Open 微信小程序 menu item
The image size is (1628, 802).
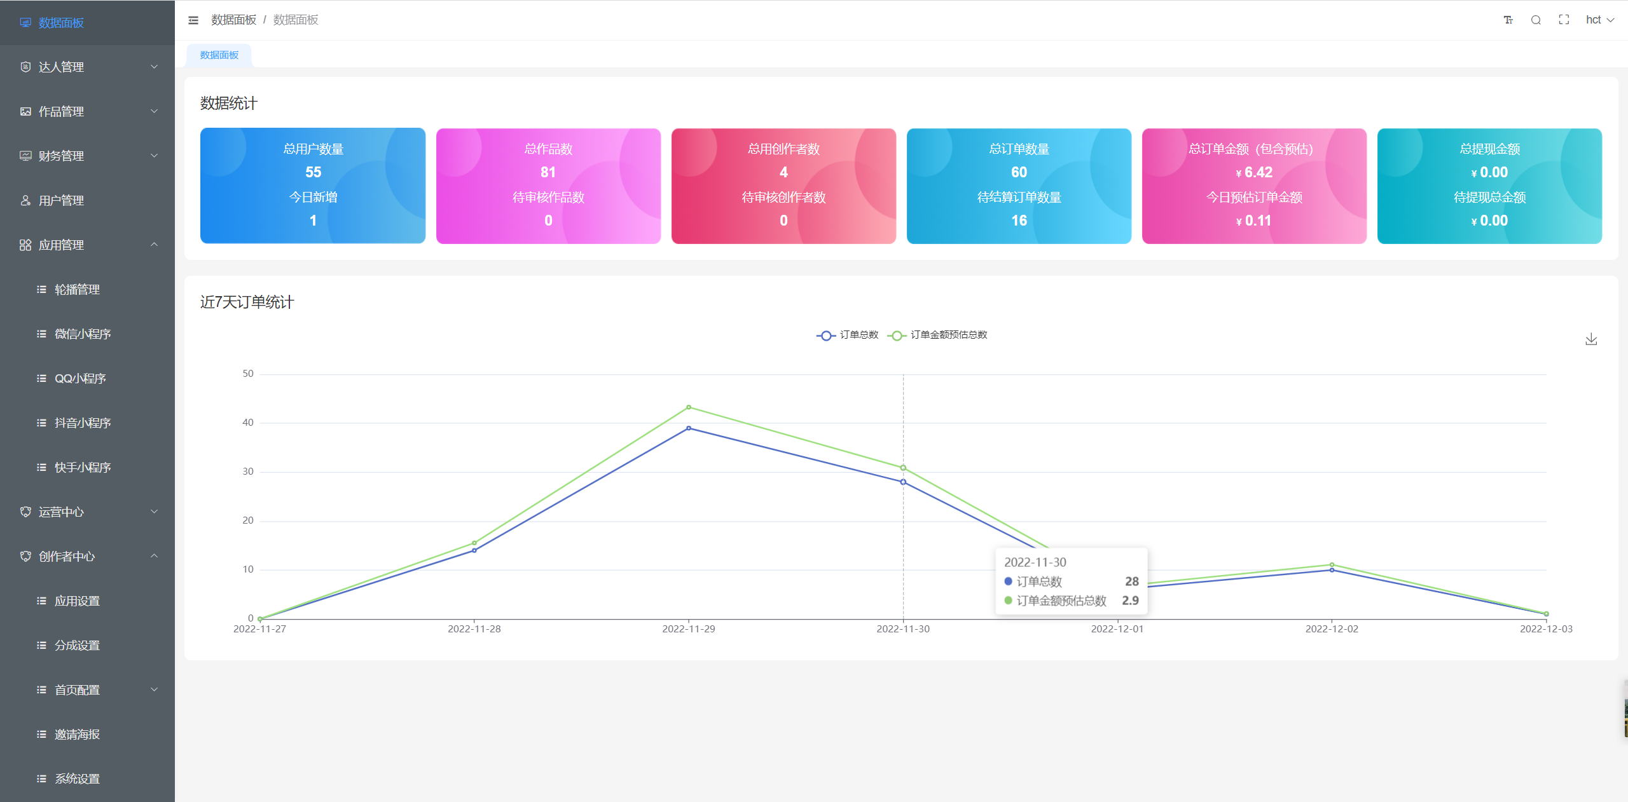pyautogui.click(x=83, y=334)
